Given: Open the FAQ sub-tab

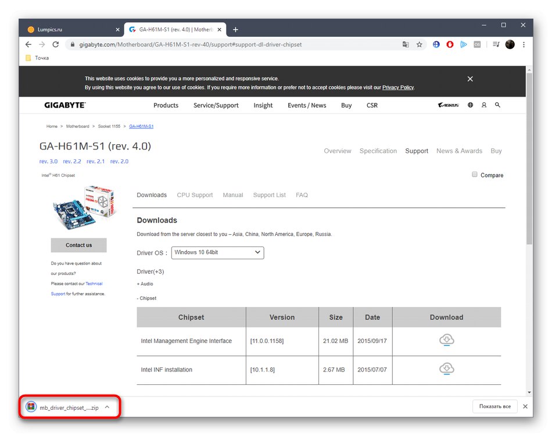Looking at the screenshot, I should click(x=302, y=195).
